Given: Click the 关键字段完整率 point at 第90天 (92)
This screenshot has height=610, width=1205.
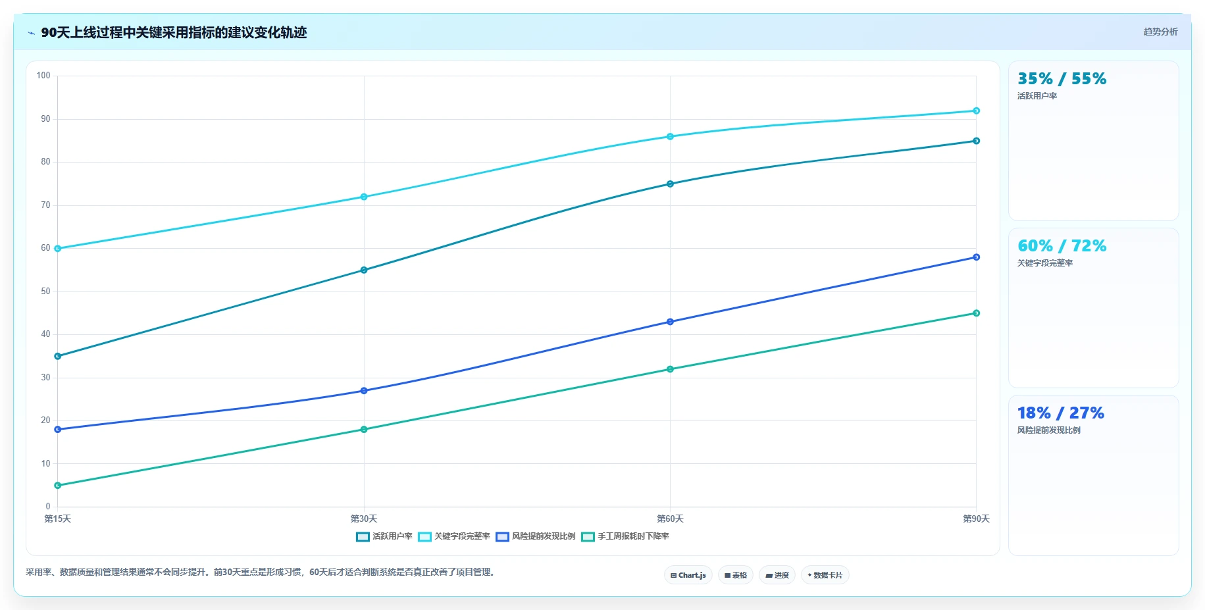Looking at the screenshot, I should pyautogui.click(x=976, y=111).
